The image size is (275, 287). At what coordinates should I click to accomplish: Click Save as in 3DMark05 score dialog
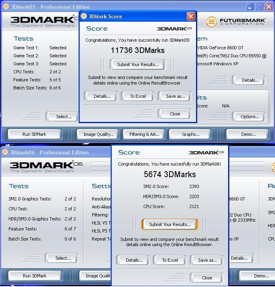tap(175, 96)
